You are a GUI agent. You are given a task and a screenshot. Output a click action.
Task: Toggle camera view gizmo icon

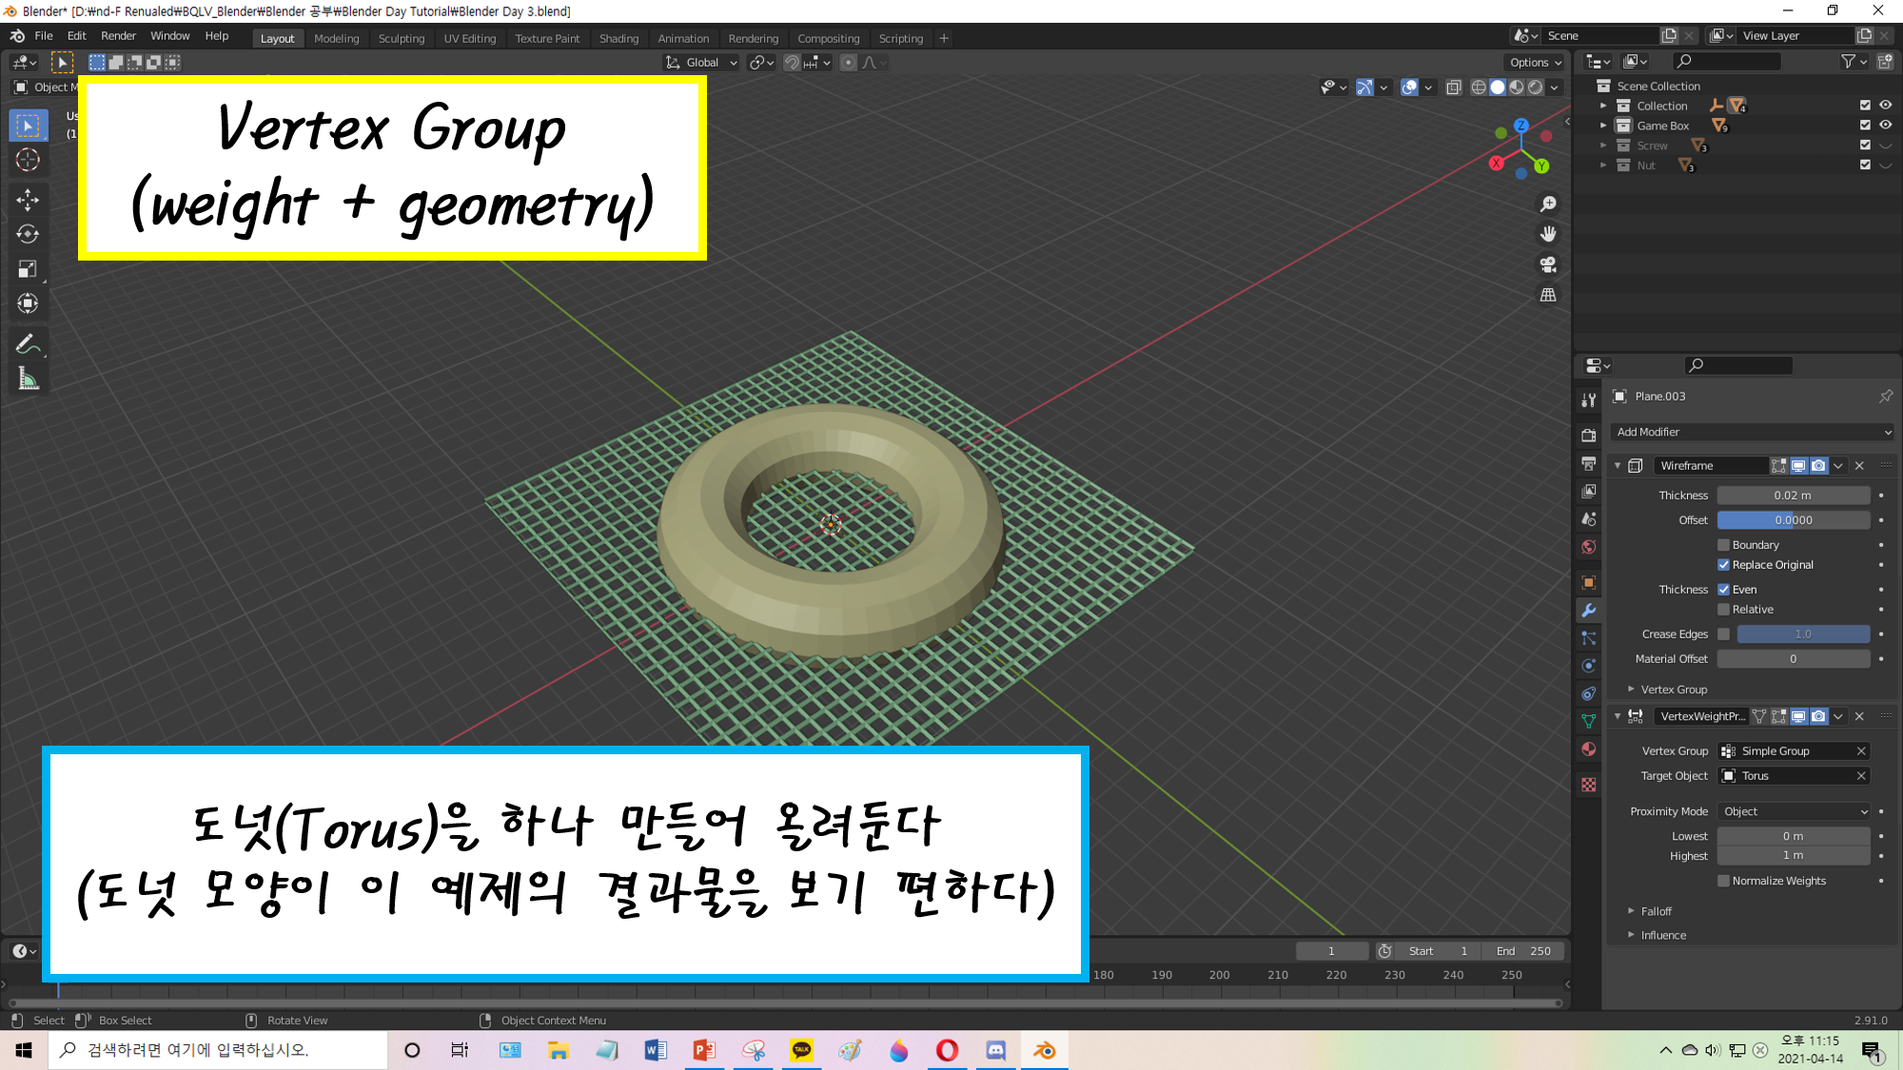click(x=1548, y=264)
